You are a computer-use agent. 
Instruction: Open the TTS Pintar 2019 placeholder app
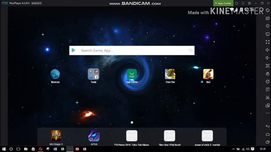[132, 136]
